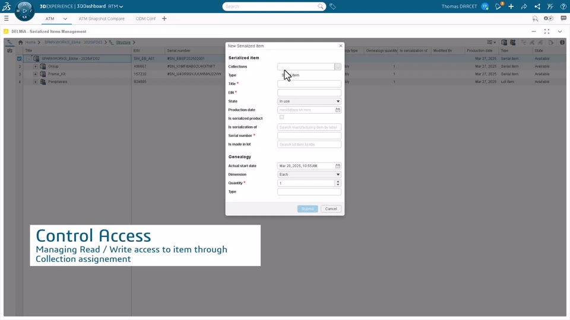Expand the Frame_Kit tree row
570x320 pixels.
coord(35,74)
